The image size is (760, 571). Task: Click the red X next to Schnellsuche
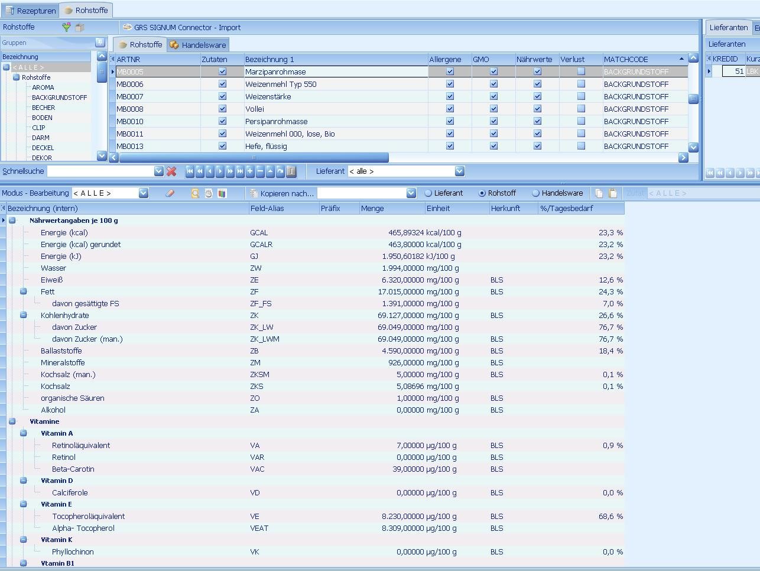tap(171, 171)
